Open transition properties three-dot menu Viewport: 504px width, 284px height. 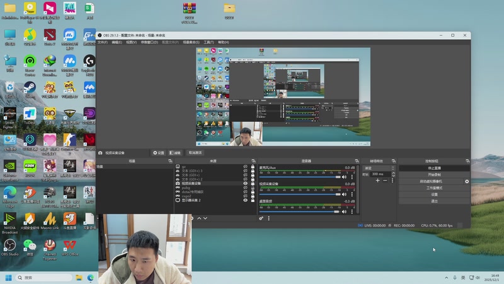tap(392, 180)
